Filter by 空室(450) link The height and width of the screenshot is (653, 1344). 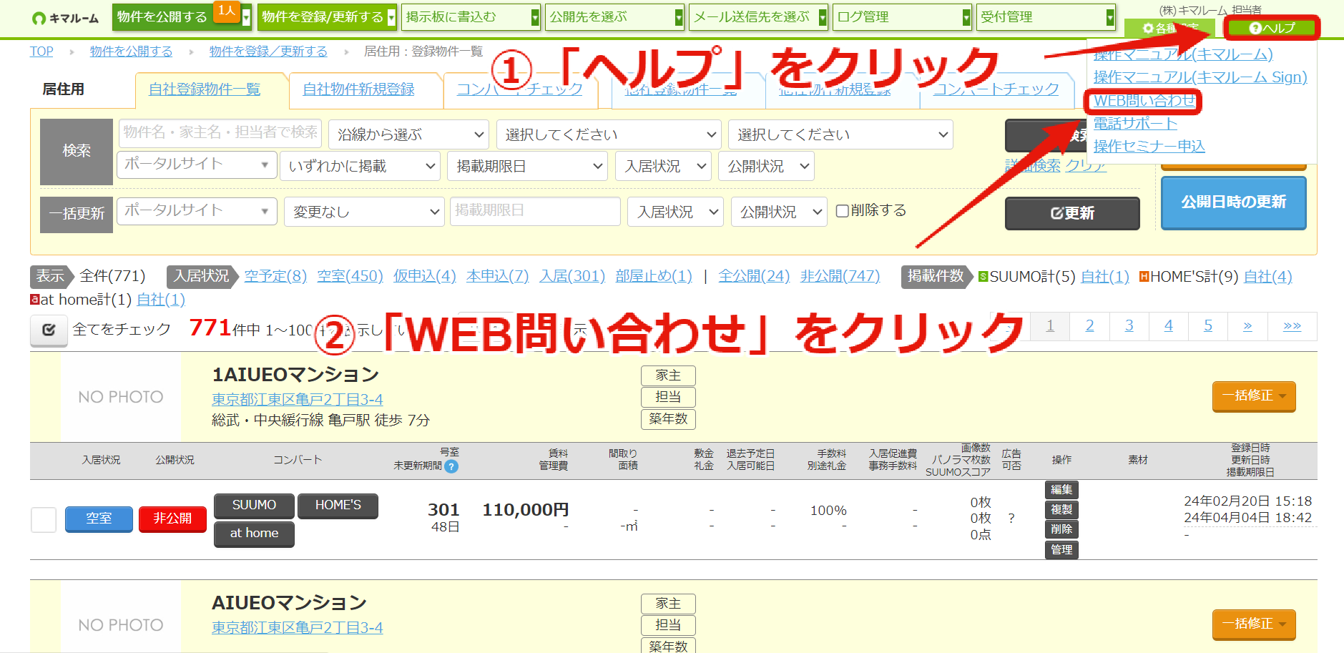point(350,276)
